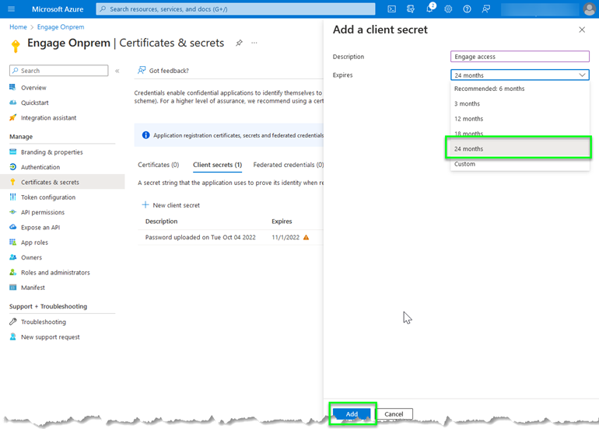Click the user account avatar
Image resolution: width=599 pixels, height=429 pixels.
pyautogui.click(x=589, y=9)
